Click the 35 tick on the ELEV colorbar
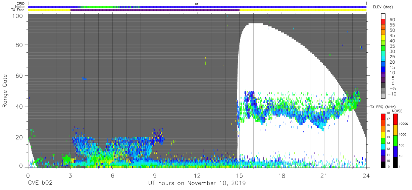This screenshot has width=412, height=190. pyautogui.click(x=392, y=46)
